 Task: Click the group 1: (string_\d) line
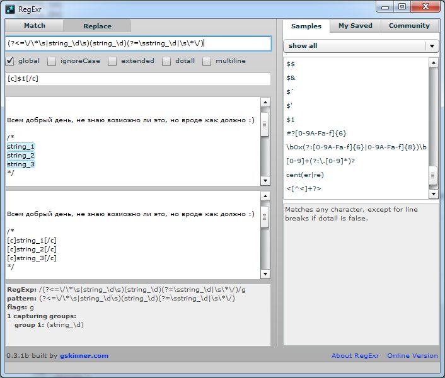point(49,325)
